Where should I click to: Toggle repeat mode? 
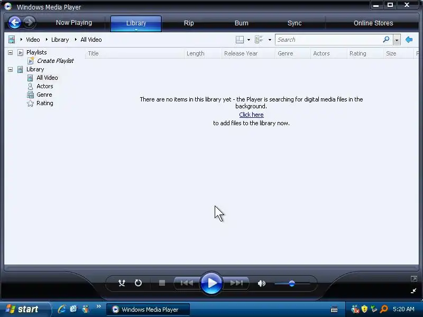(x=138, y=283)
